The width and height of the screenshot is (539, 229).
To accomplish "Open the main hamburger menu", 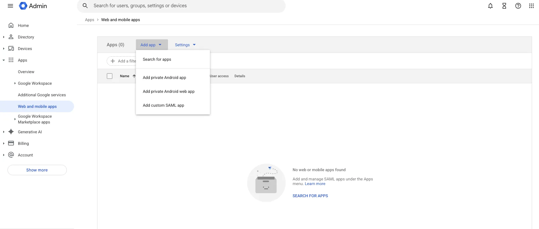I will 10,6.
